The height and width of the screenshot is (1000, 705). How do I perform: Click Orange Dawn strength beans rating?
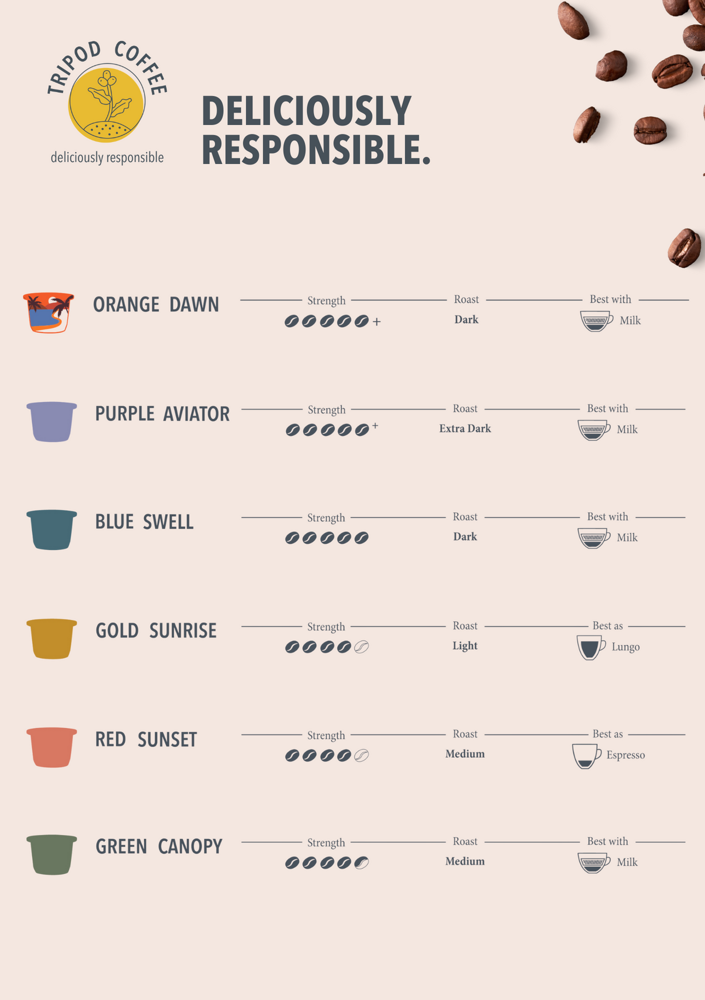(x=332, y=321)
